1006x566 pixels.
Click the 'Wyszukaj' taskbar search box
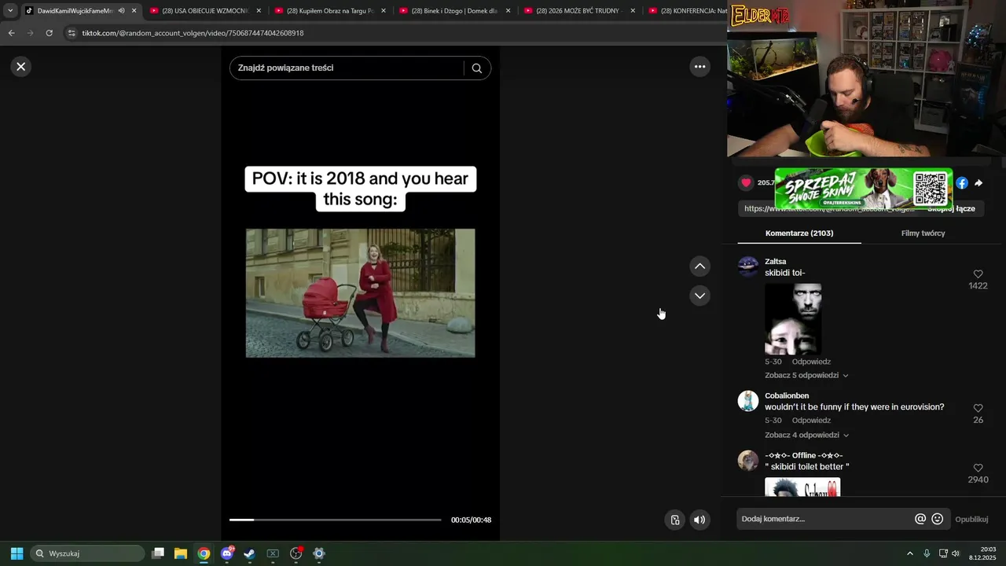(87, 553)
